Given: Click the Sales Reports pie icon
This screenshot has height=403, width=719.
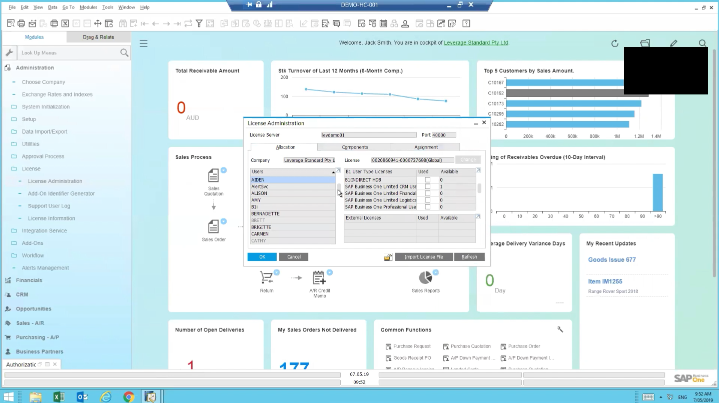Looking at the screenshot, I should tap(425, 277).
